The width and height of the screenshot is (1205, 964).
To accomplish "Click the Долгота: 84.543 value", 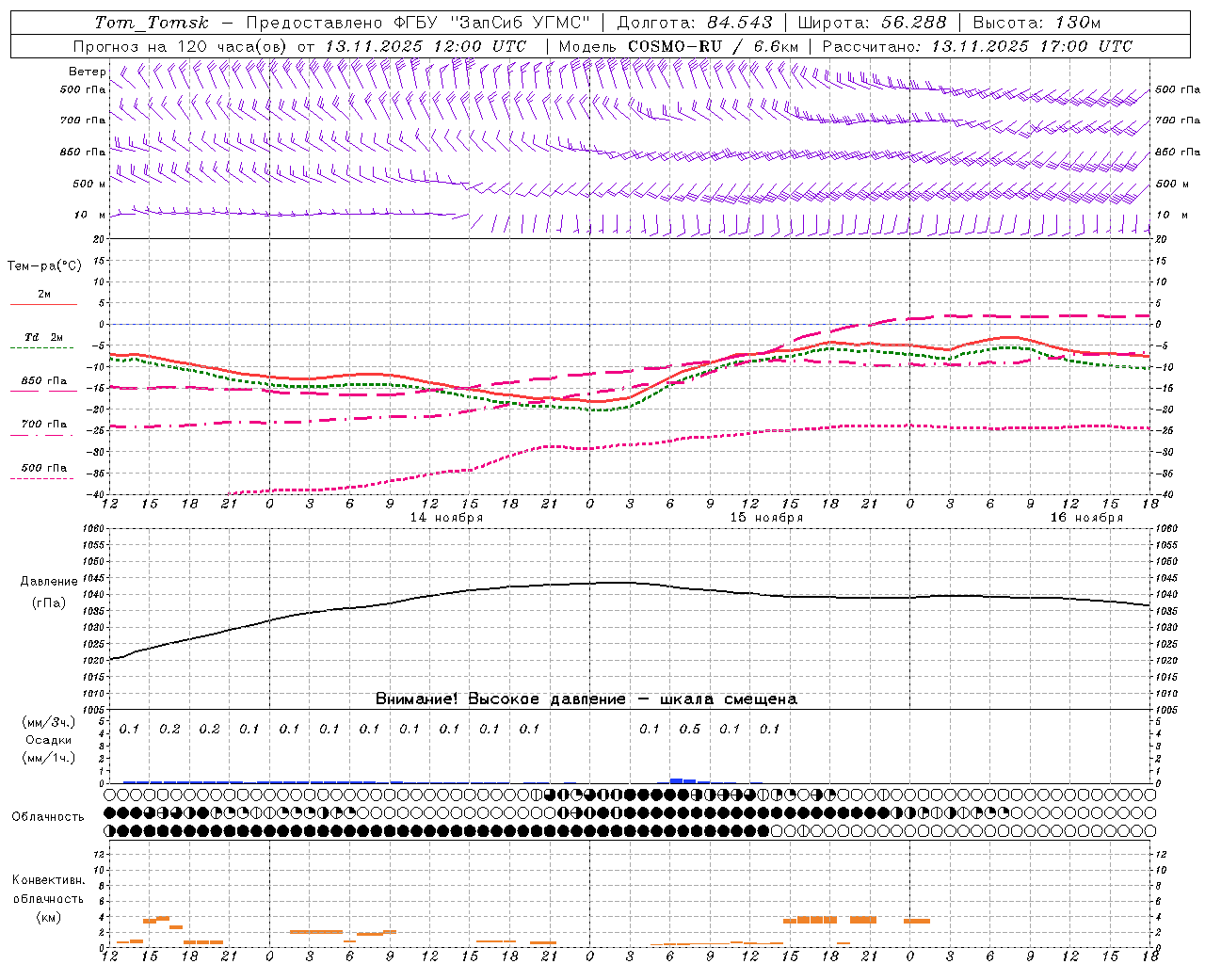I will pos(694,23).
